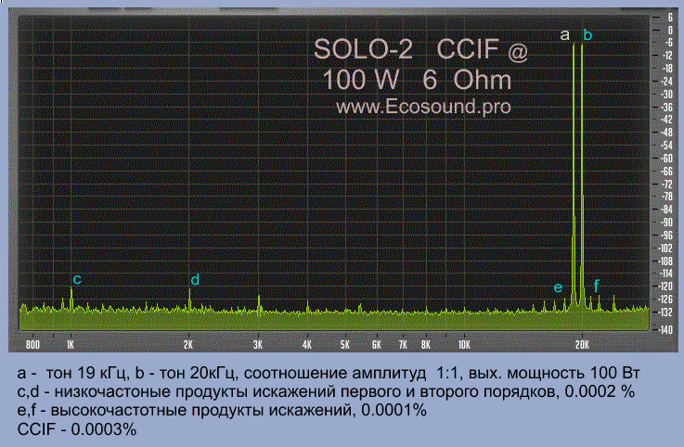The height and width of the screenshot is (447, 684).
Task: Click the -36 dB scale label
Action: tap(667, 107)
